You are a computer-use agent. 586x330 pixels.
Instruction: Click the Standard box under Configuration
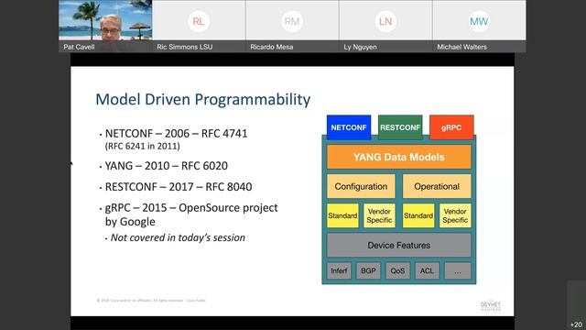342,215
